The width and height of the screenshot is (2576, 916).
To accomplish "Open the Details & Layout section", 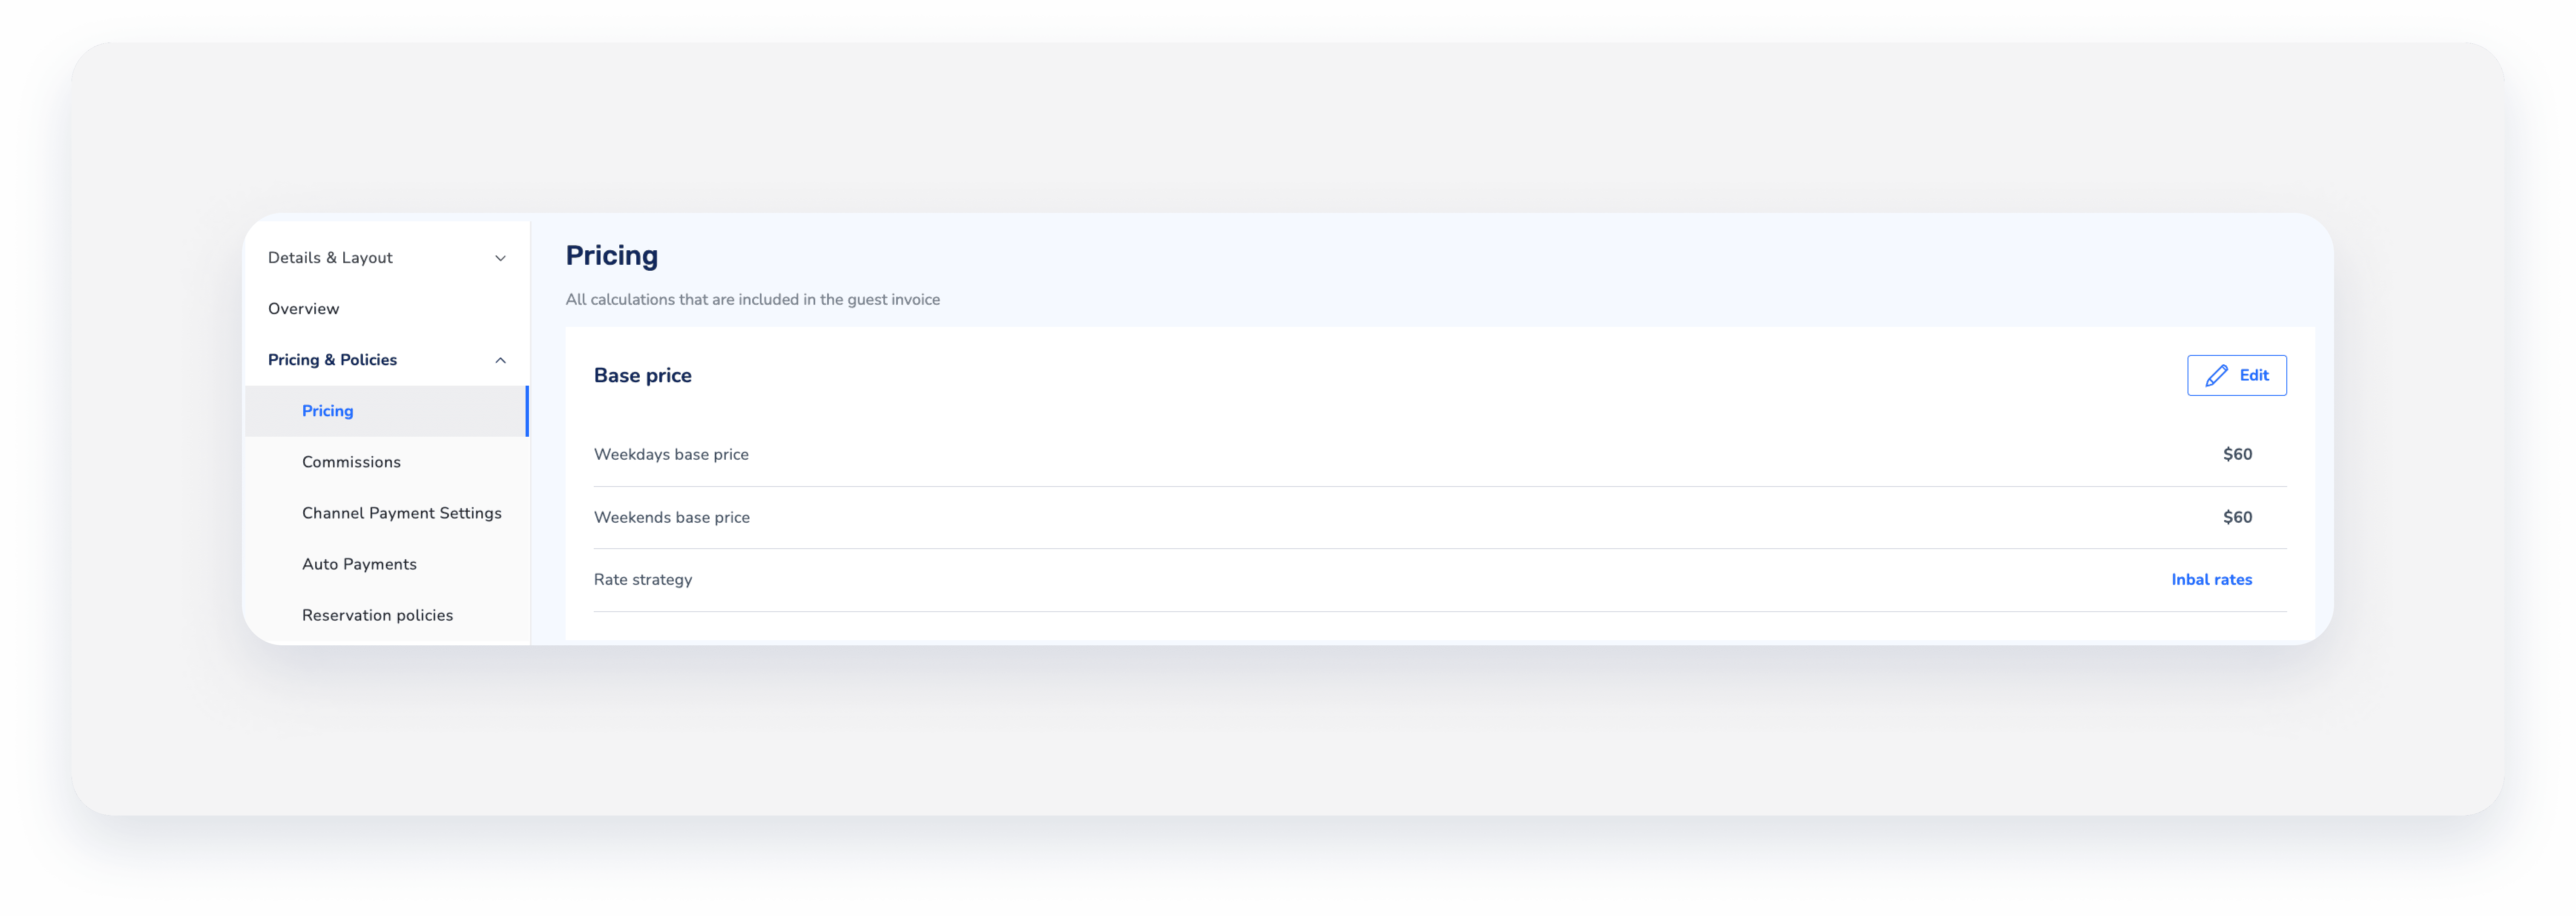I will 331,258.
